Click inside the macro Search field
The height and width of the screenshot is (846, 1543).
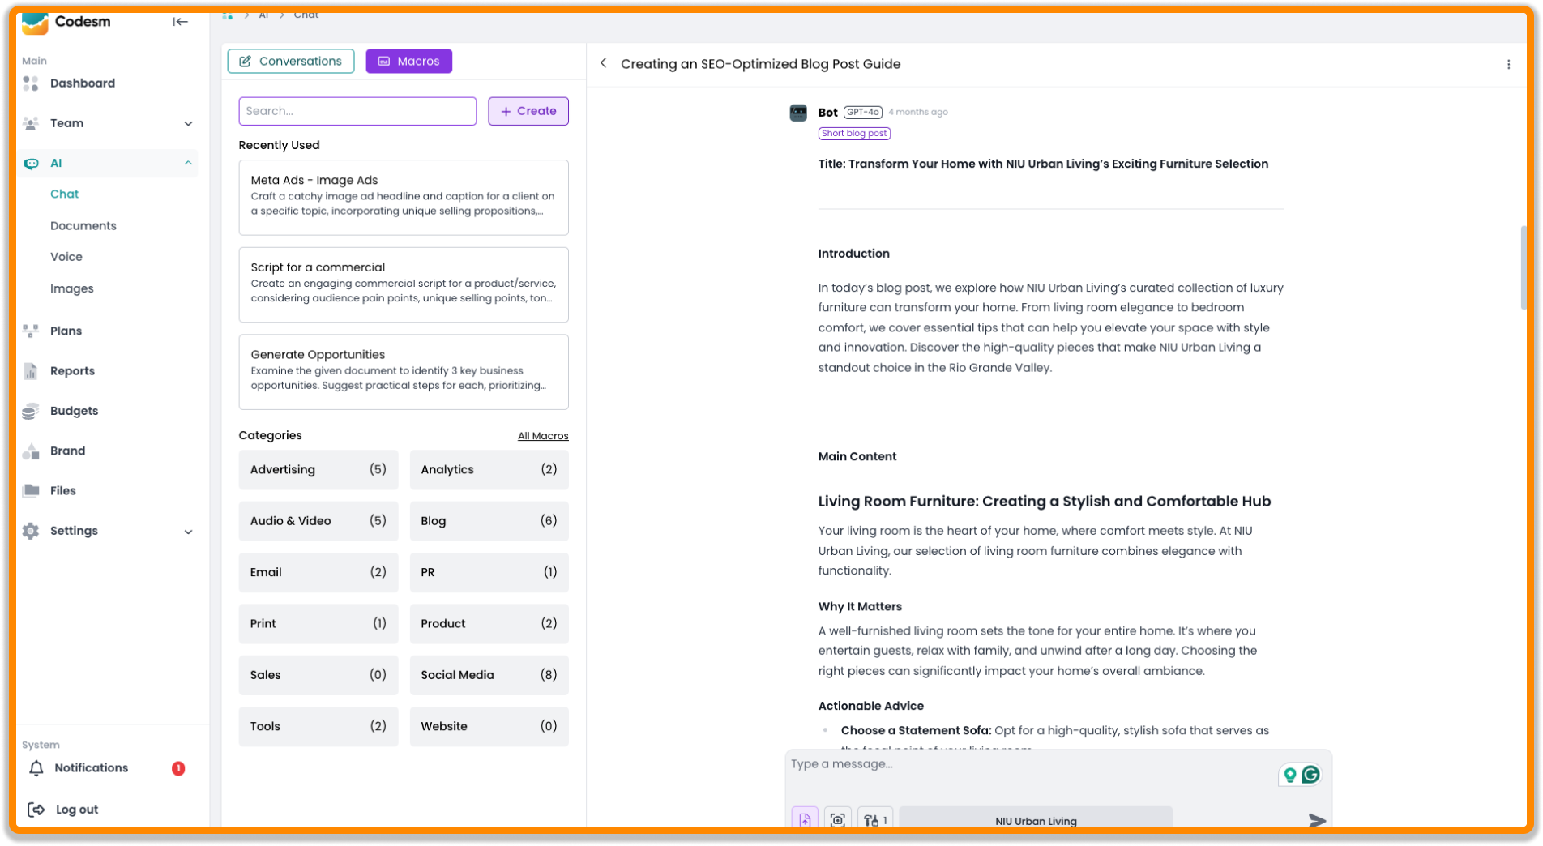pyautogui.click(x=357, y=111)
